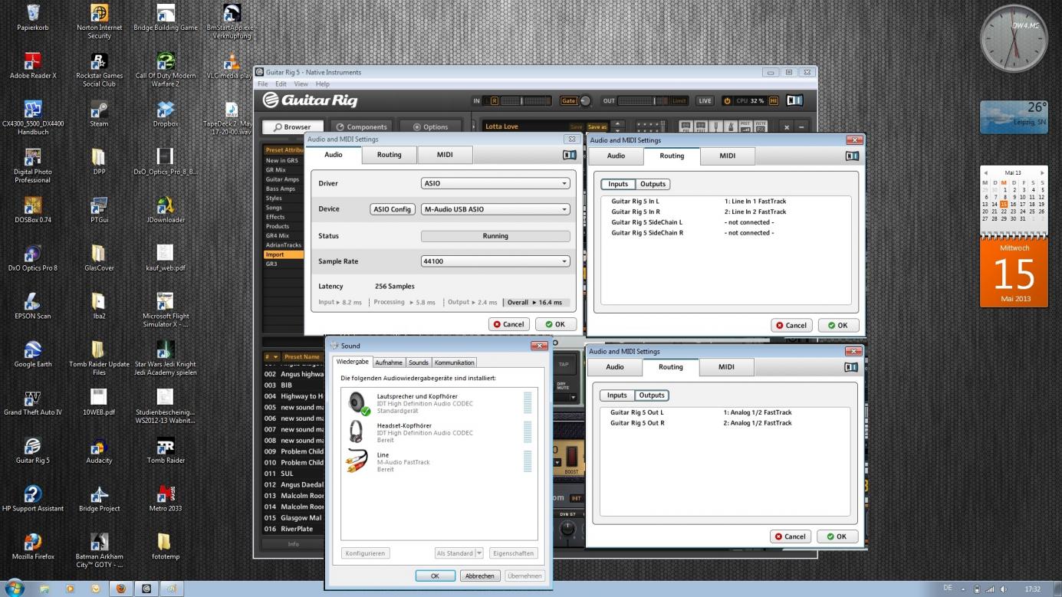Select Inputs in the top Routing dialog

click(617, 184)
